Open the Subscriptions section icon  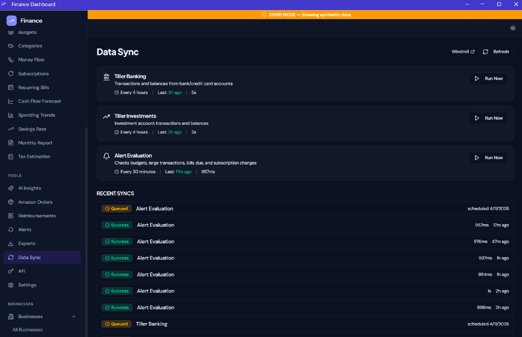click(x=10, y=73)
